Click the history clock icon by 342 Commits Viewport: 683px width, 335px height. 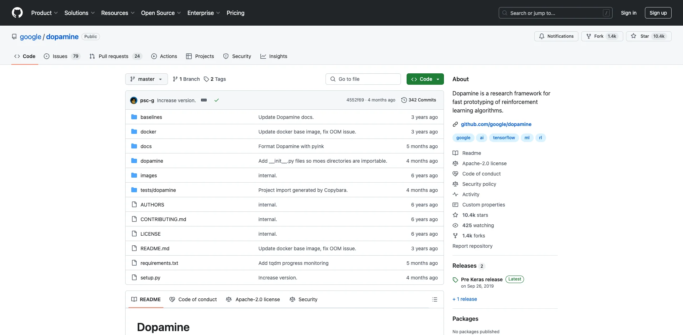(404, 100)
